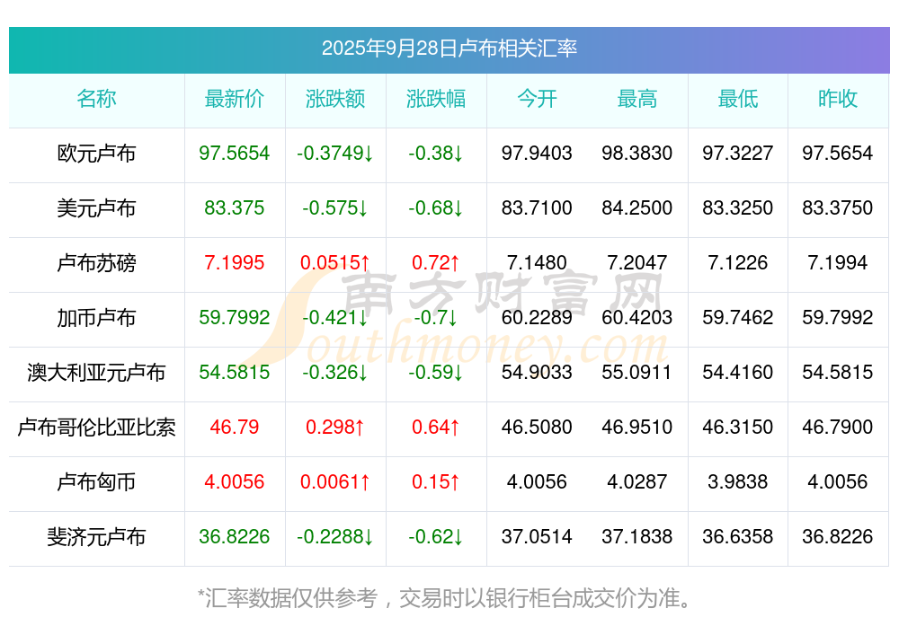Click change percent -0.38↓
899x626 pixels.
436,153
